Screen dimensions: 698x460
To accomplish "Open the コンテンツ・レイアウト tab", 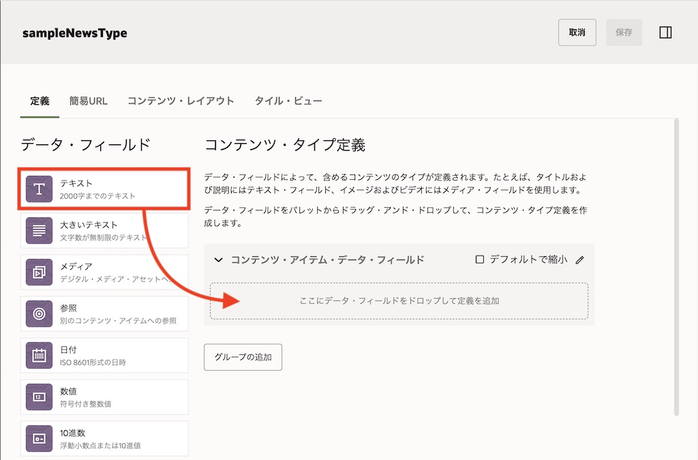I will [x=181, y=101].
